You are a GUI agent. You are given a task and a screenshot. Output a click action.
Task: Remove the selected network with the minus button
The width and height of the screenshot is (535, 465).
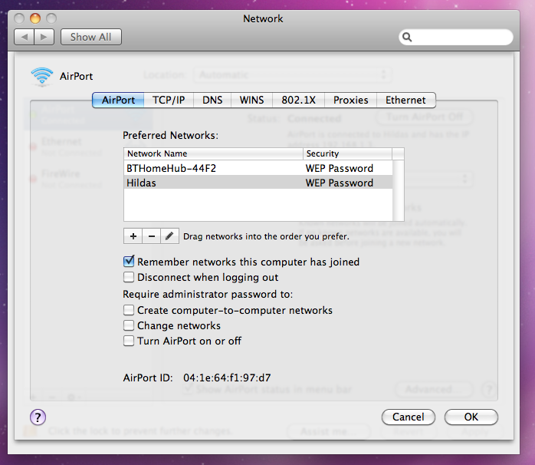152,236
